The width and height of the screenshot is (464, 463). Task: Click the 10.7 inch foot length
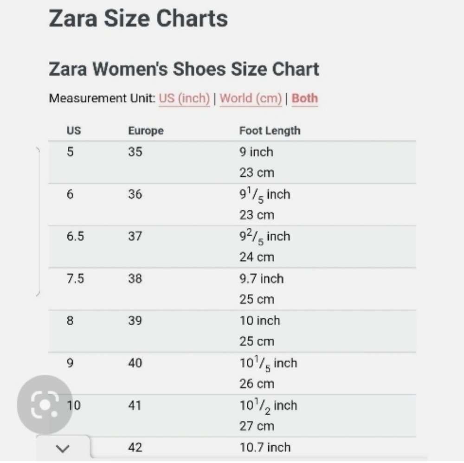tap(265, 447)
